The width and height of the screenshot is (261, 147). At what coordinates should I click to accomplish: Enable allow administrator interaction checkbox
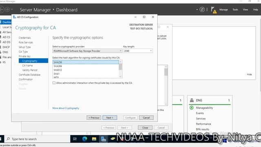pyautogui.click(x=54, y=83)
